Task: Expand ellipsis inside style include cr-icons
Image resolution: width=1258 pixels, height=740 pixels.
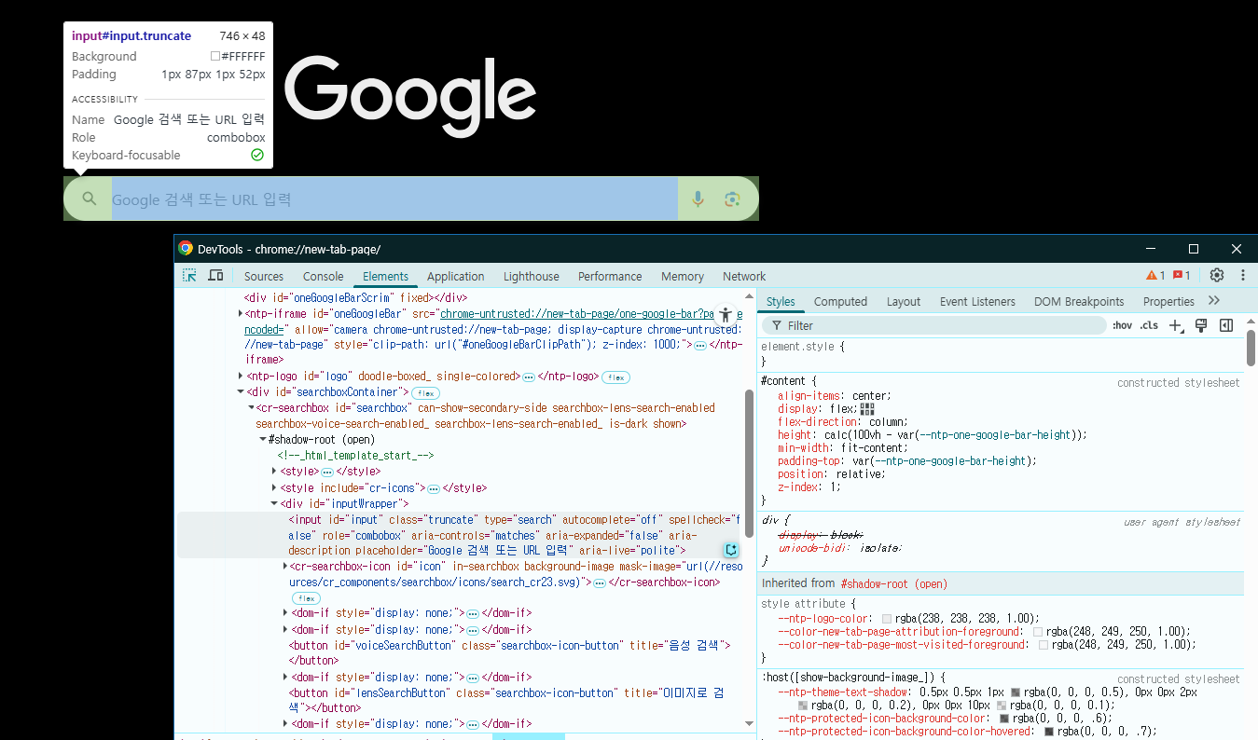Action: [434, 488]
